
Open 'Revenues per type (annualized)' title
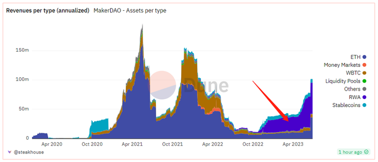point(48,11)
